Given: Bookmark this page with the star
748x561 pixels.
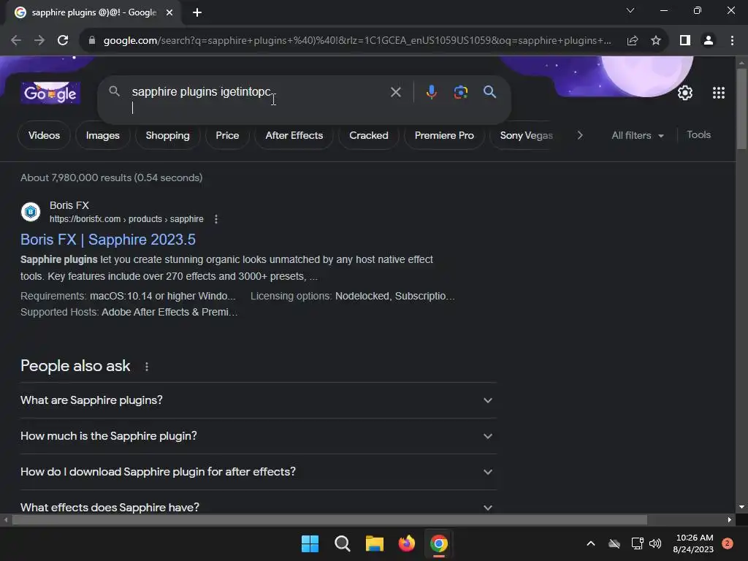Looking at the screenshot, I should pyautogui.click(x=656, y=41).
